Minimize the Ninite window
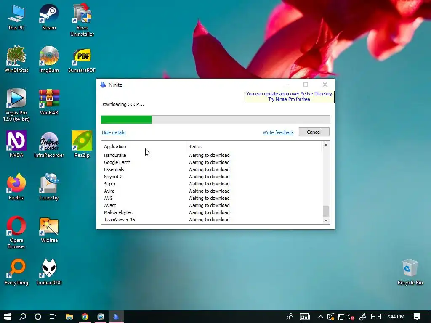The width and height of the screenshot is (431, 323). pyautogui.click(x=286, y=85)
